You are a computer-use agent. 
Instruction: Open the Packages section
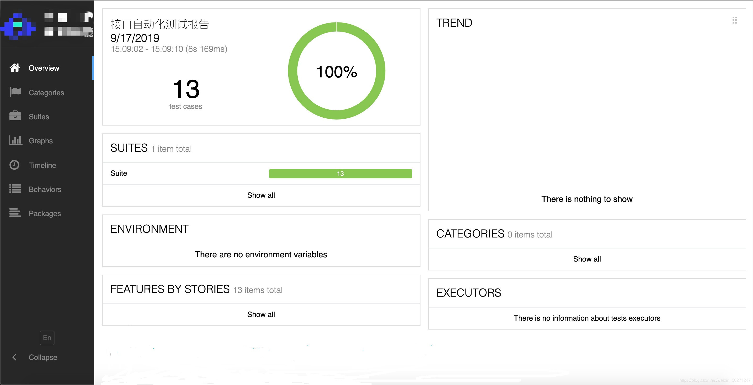pos(45,213)
